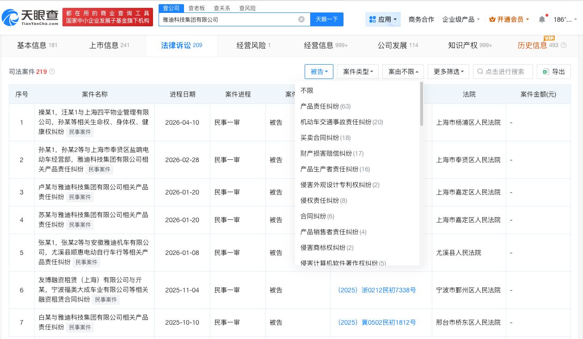
Task: Open notifications via the bell icon
Action: (541, 19)
